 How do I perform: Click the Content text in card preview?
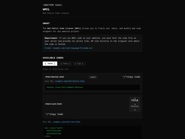click(135, 106)
